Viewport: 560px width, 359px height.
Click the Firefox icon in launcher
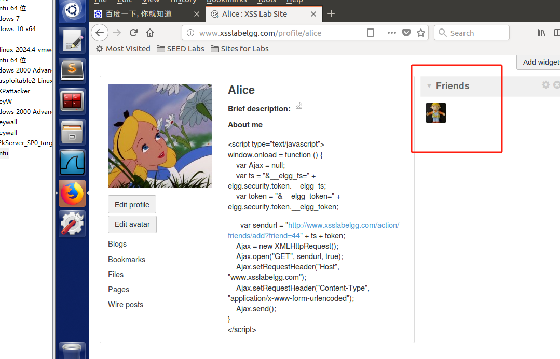[72, 193]
